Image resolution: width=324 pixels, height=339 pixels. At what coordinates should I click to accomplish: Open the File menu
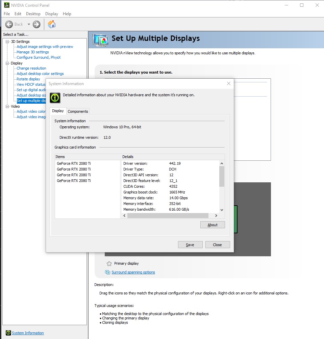[7, 14]
